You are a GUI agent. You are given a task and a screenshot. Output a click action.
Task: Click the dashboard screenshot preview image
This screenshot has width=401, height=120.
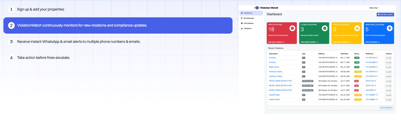pyautogui.click(x=317, y=59)
